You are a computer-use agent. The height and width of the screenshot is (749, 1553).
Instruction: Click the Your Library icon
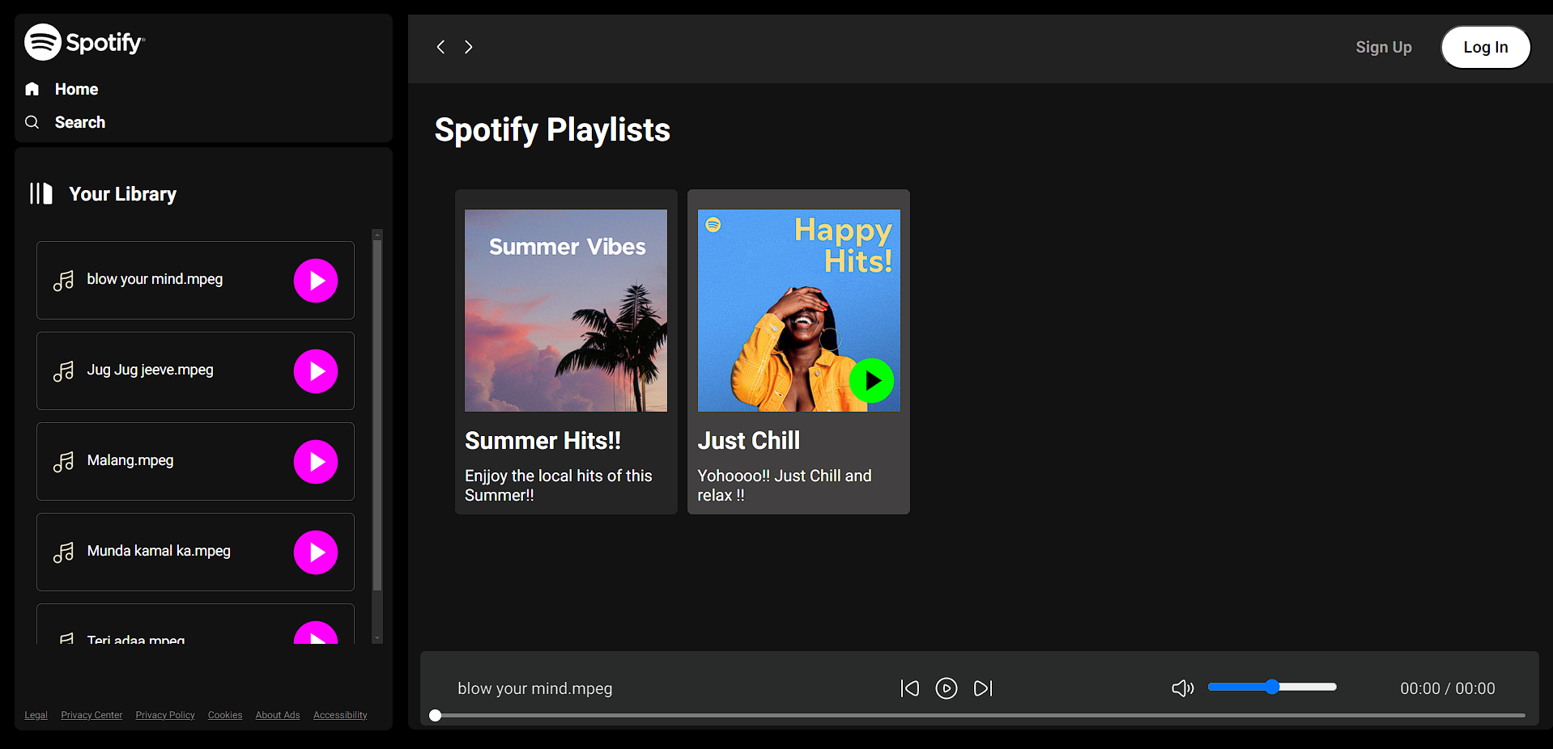(40, 193)
